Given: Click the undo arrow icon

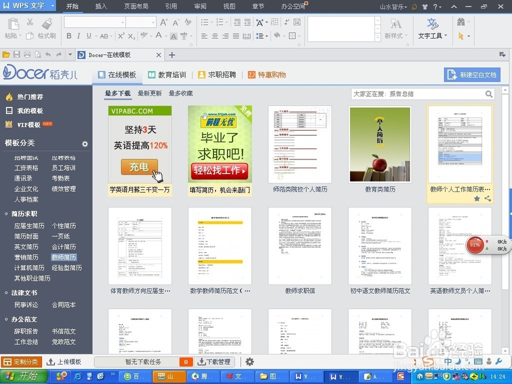Looking at the screenshot, I should (48, 55).
